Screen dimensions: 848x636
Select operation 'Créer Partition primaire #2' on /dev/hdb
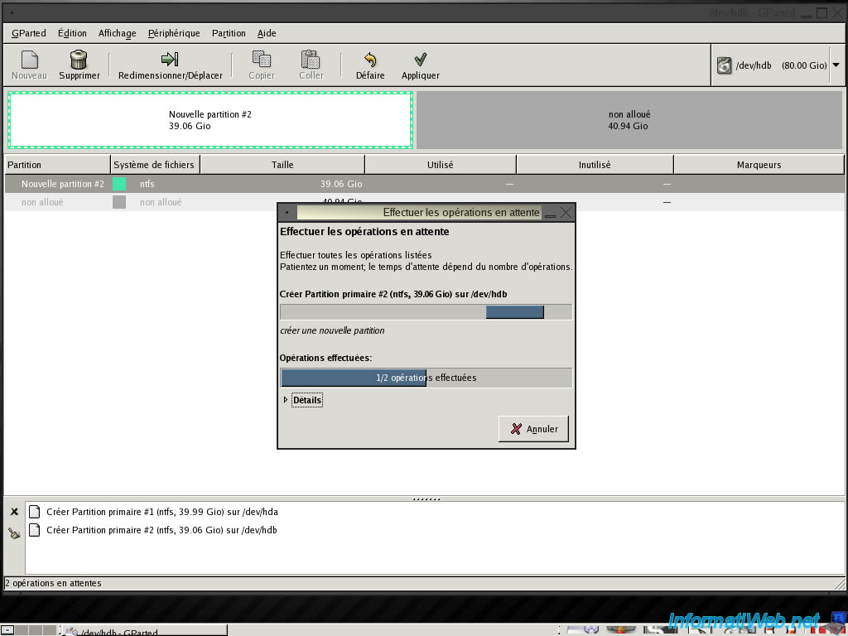tap(161, 530)
